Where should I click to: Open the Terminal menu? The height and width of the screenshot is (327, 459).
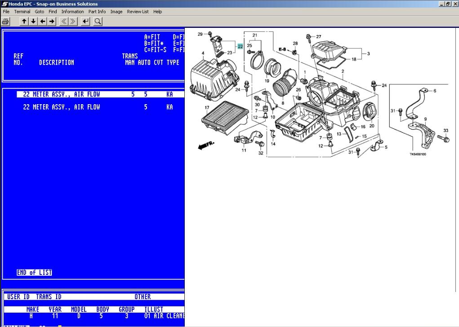22,12
